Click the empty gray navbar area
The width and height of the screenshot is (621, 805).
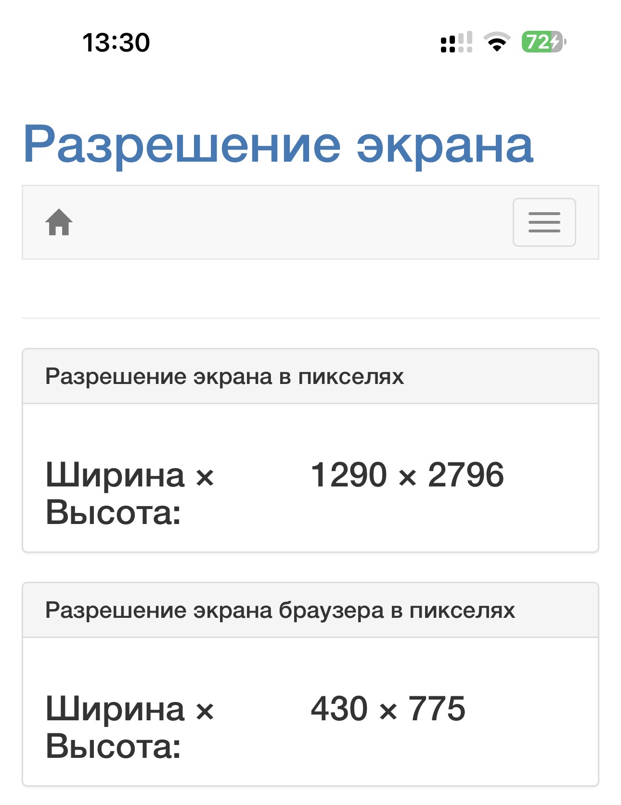(289, 222)
